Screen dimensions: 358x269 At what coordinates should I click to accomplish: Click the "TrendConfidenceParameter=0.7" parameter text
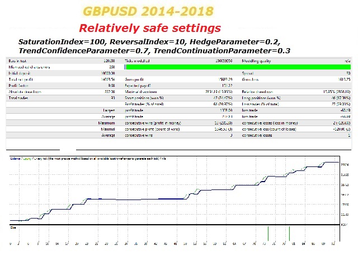click(83, 51)
